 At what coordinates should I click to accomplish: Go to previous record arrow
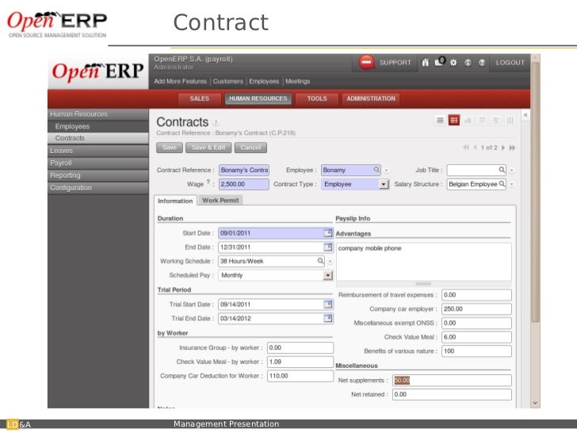pos(475,148)
